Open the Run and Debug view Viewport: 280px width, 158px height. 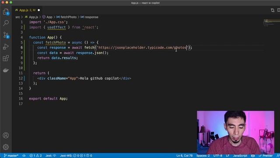[x=6, y=47]
